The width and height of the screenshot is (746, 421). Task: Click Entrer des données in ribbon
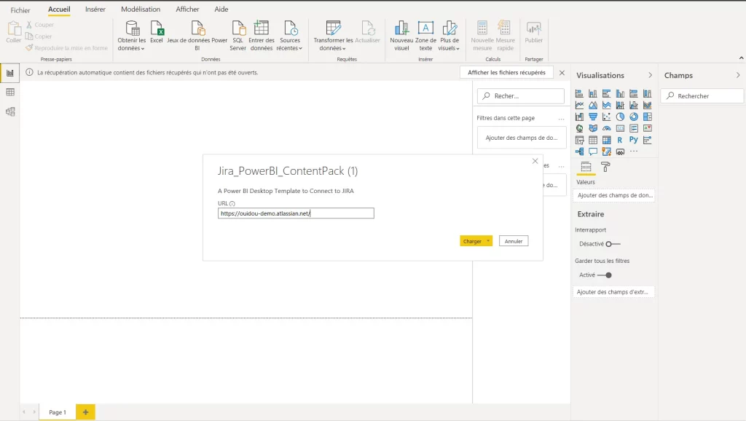[x=262, y=35]
